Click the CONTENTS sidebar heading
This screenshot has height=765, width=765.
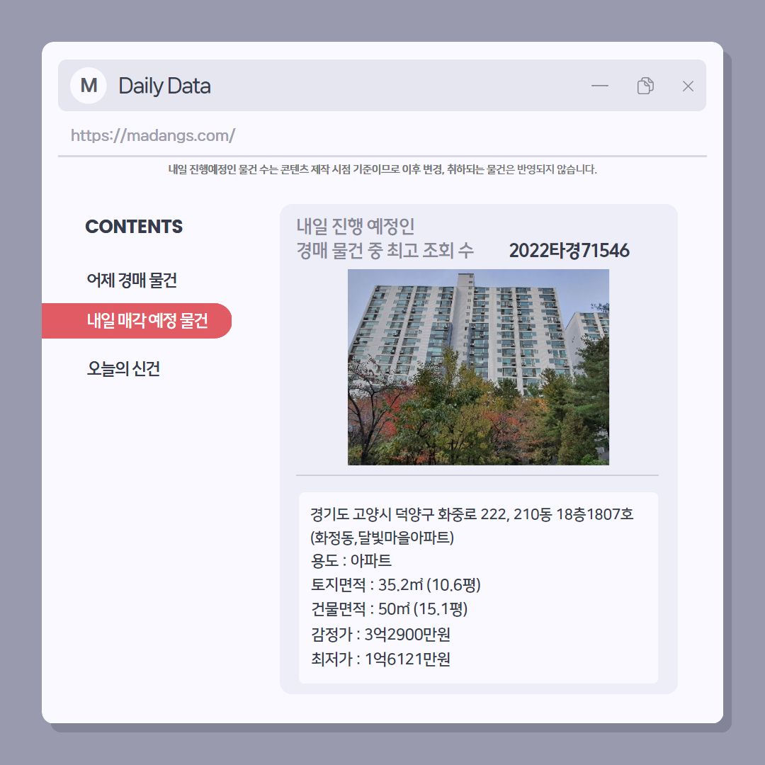(134, 227)
